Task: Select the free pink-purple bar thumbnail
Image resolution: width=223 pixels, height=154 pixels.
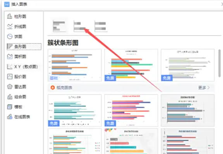Action: point(131,110)
